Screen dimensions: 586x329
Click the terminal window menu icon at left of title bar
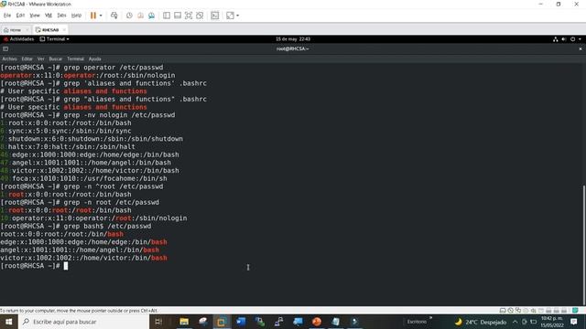[x=5, y=48]
